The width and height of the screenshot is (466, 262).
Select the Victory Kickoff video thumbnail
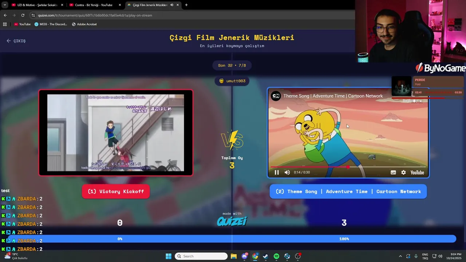click(115, 133)
